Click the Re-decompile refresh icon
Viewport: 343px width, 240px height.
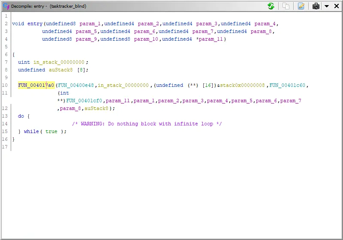click(271, 6)
